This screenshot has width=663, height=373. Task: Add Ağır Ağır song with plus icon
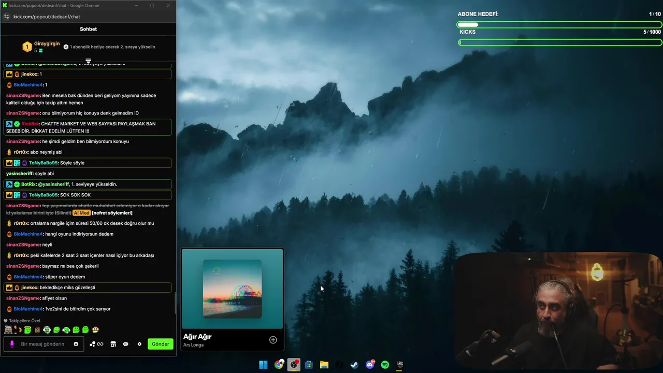[273, 340]
